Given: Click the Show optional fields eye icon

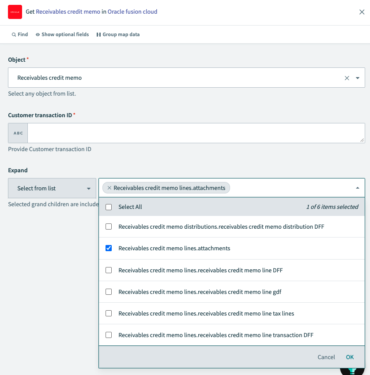Looking at the screenshot, I should pos(38,34).
